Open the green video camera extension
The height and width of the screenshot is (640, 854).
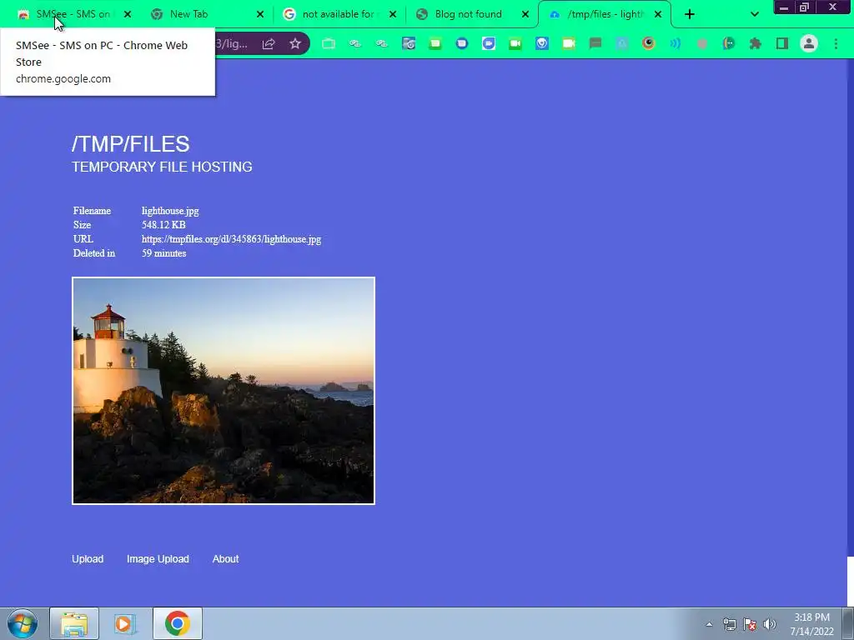coord(515,43)
